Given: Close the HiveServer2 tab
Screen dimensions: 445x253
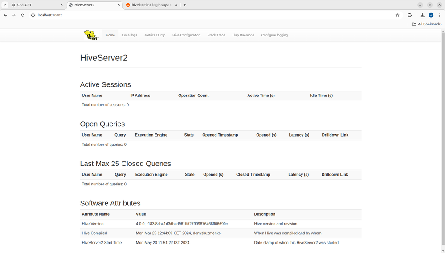Looking at the screenshot, I should (x=119, y=5).
